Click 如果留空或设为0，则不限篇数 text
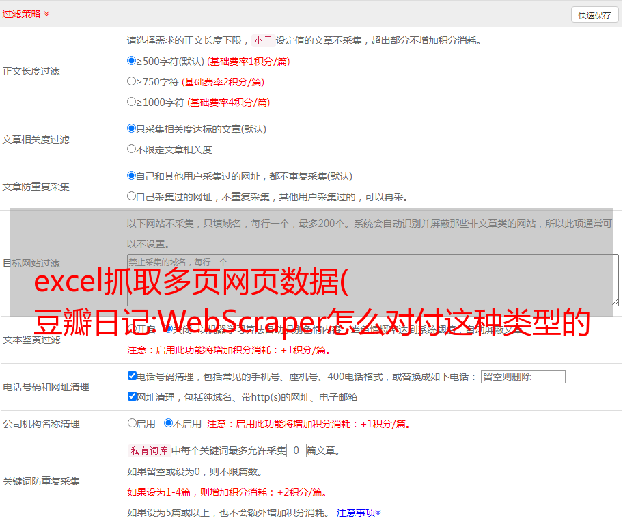 coord(195,472)
